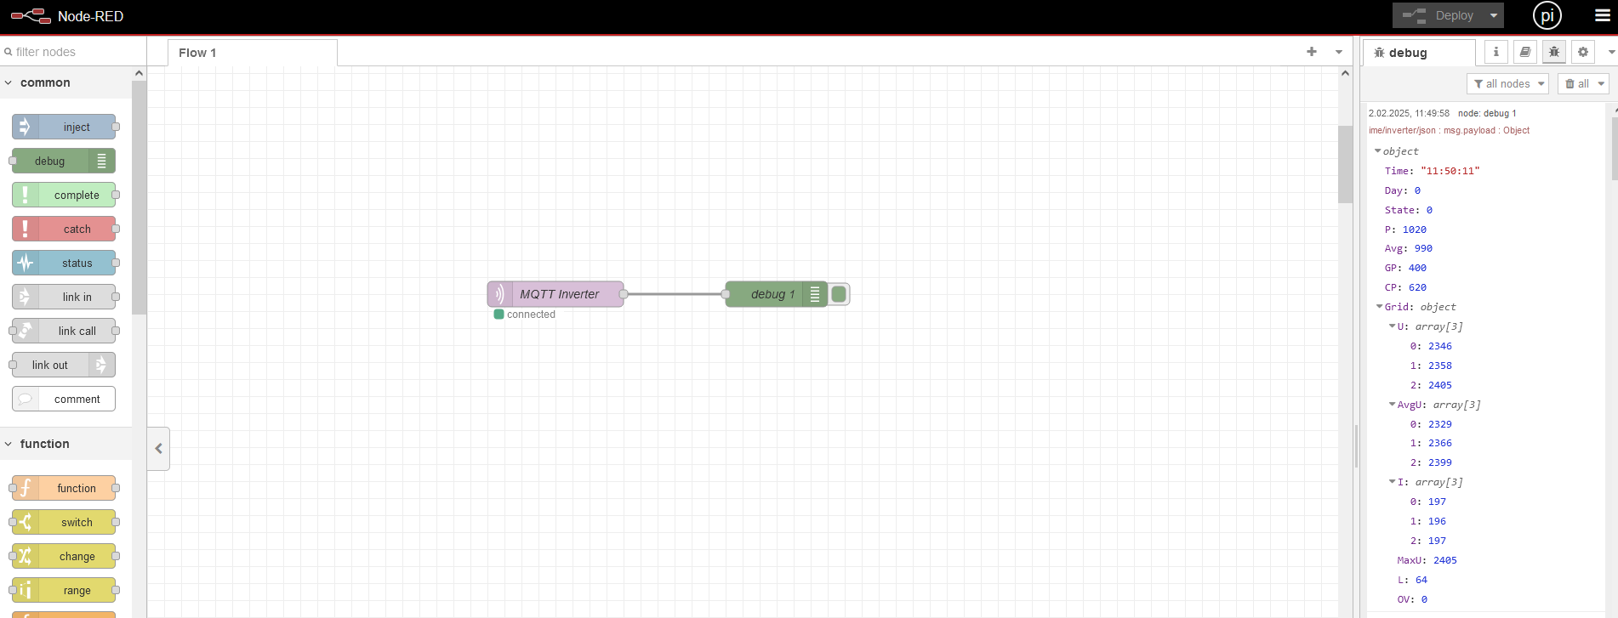Focus the filter nodes search field
Screen dimensions: 1618x618
[x=73, y=52]
